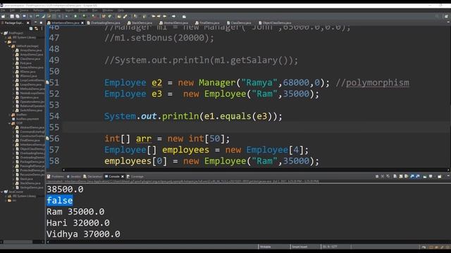Switch to InheritanceDemo.java editor tab

pos(65,22)
